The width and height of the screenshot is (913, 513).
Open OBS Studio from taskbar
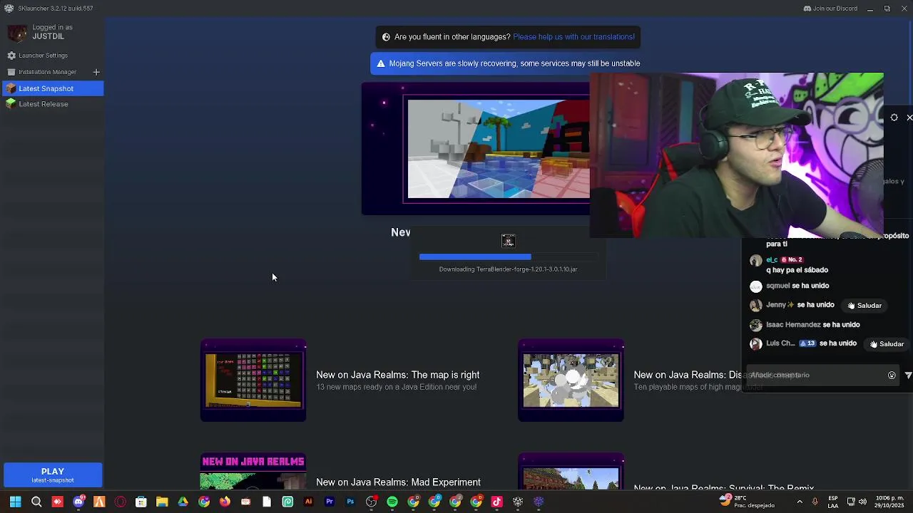click(371, 502)
